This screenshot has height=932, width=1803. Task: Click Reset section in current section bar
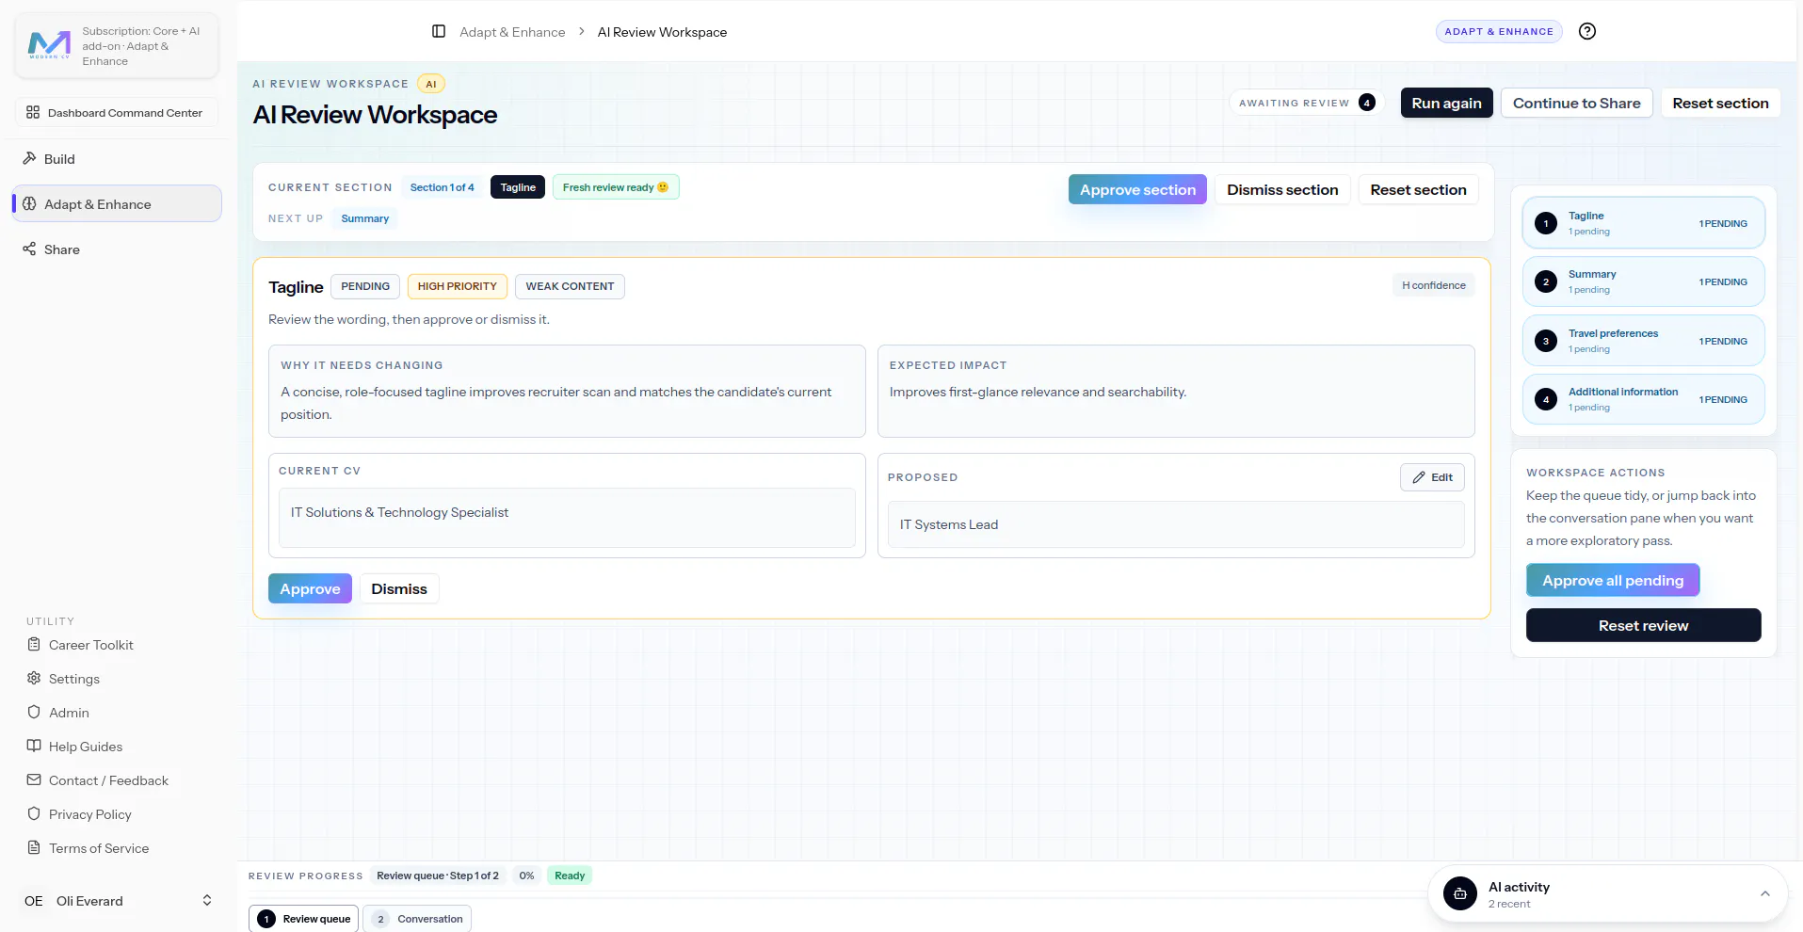(1418, 189)
